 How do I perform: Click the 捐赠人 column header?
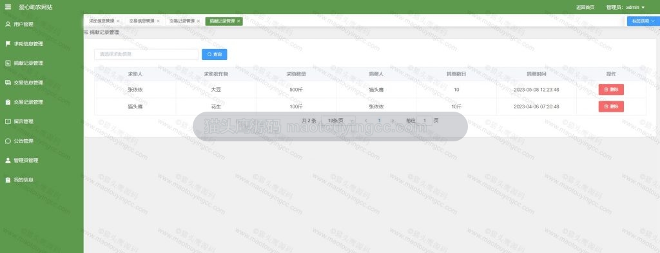[376, 74]
